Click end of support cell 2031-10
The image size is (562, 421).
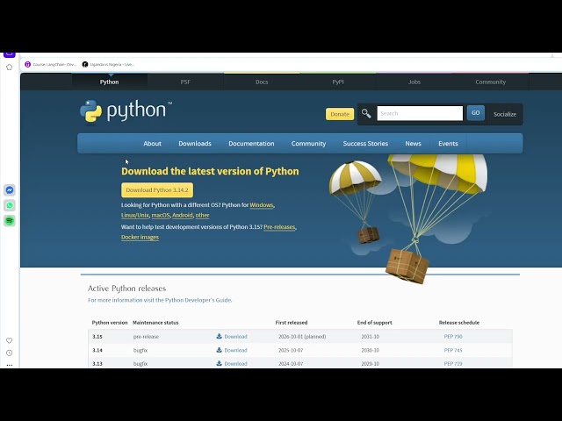[371, 337]
